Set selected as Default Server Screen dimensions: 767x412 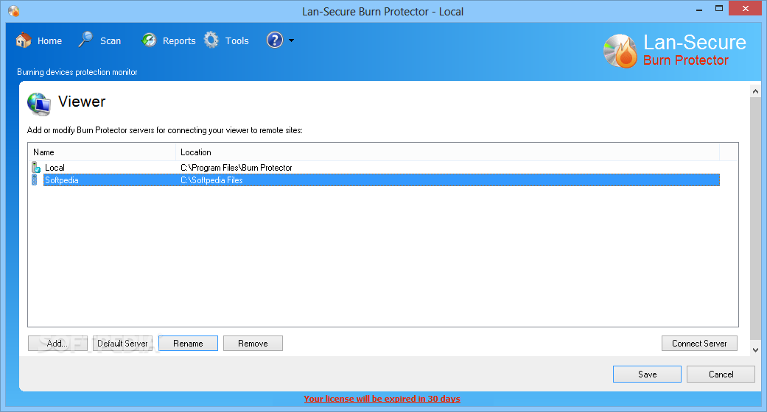[122, 343]
